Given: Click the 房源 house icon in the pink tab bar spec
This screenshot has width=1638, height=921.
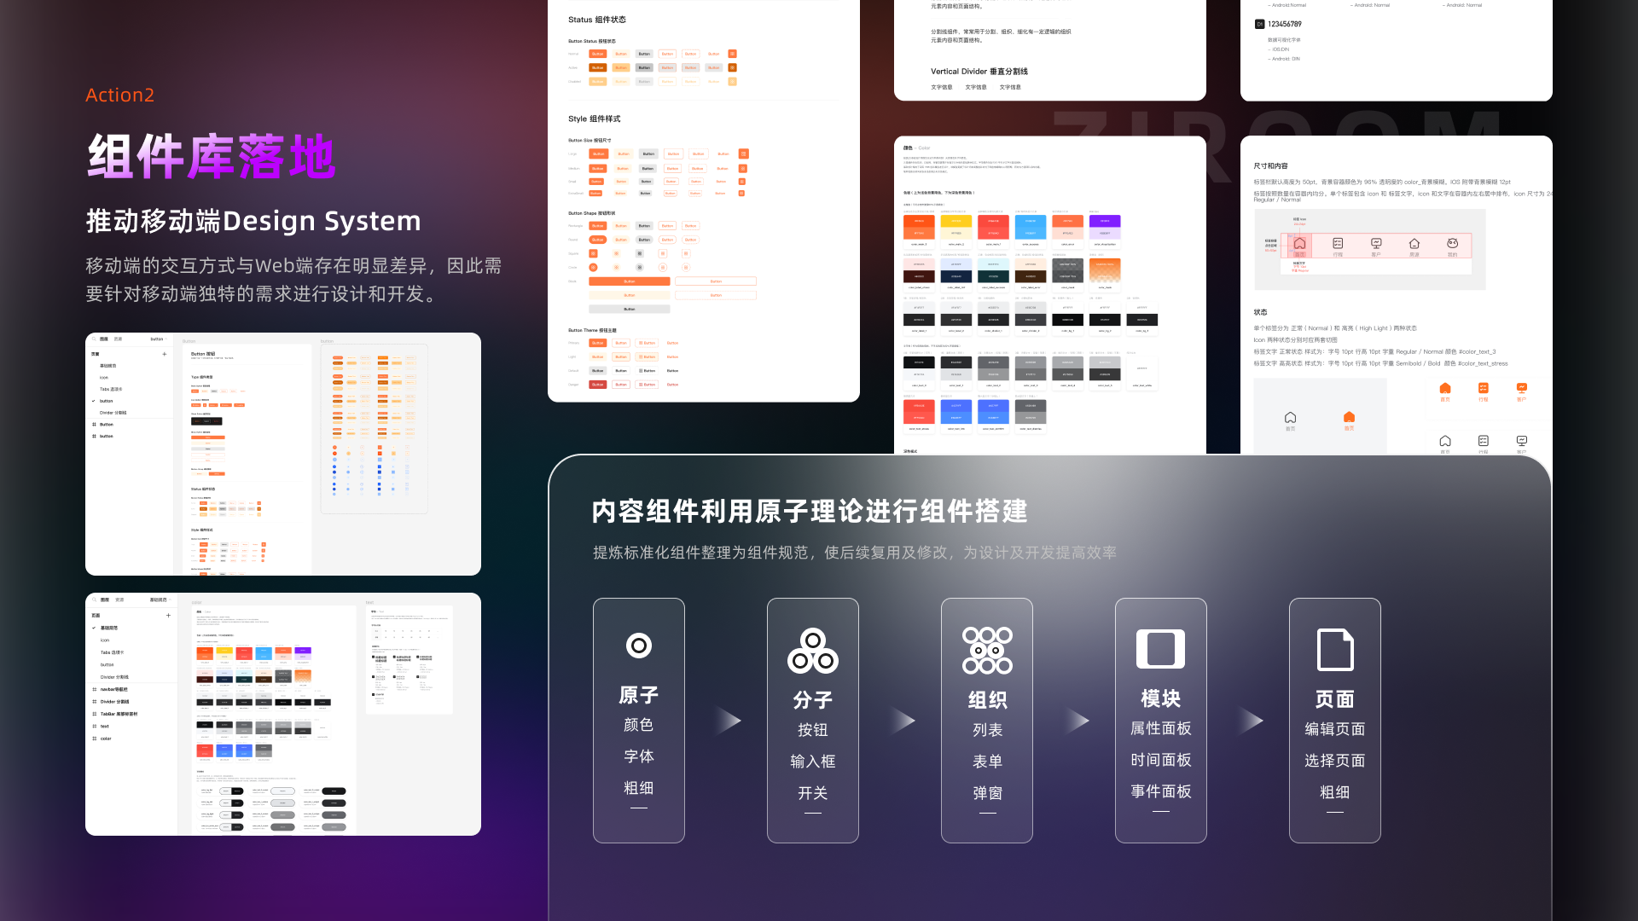Looking at the screenshot, I should tap(1414, 244).
